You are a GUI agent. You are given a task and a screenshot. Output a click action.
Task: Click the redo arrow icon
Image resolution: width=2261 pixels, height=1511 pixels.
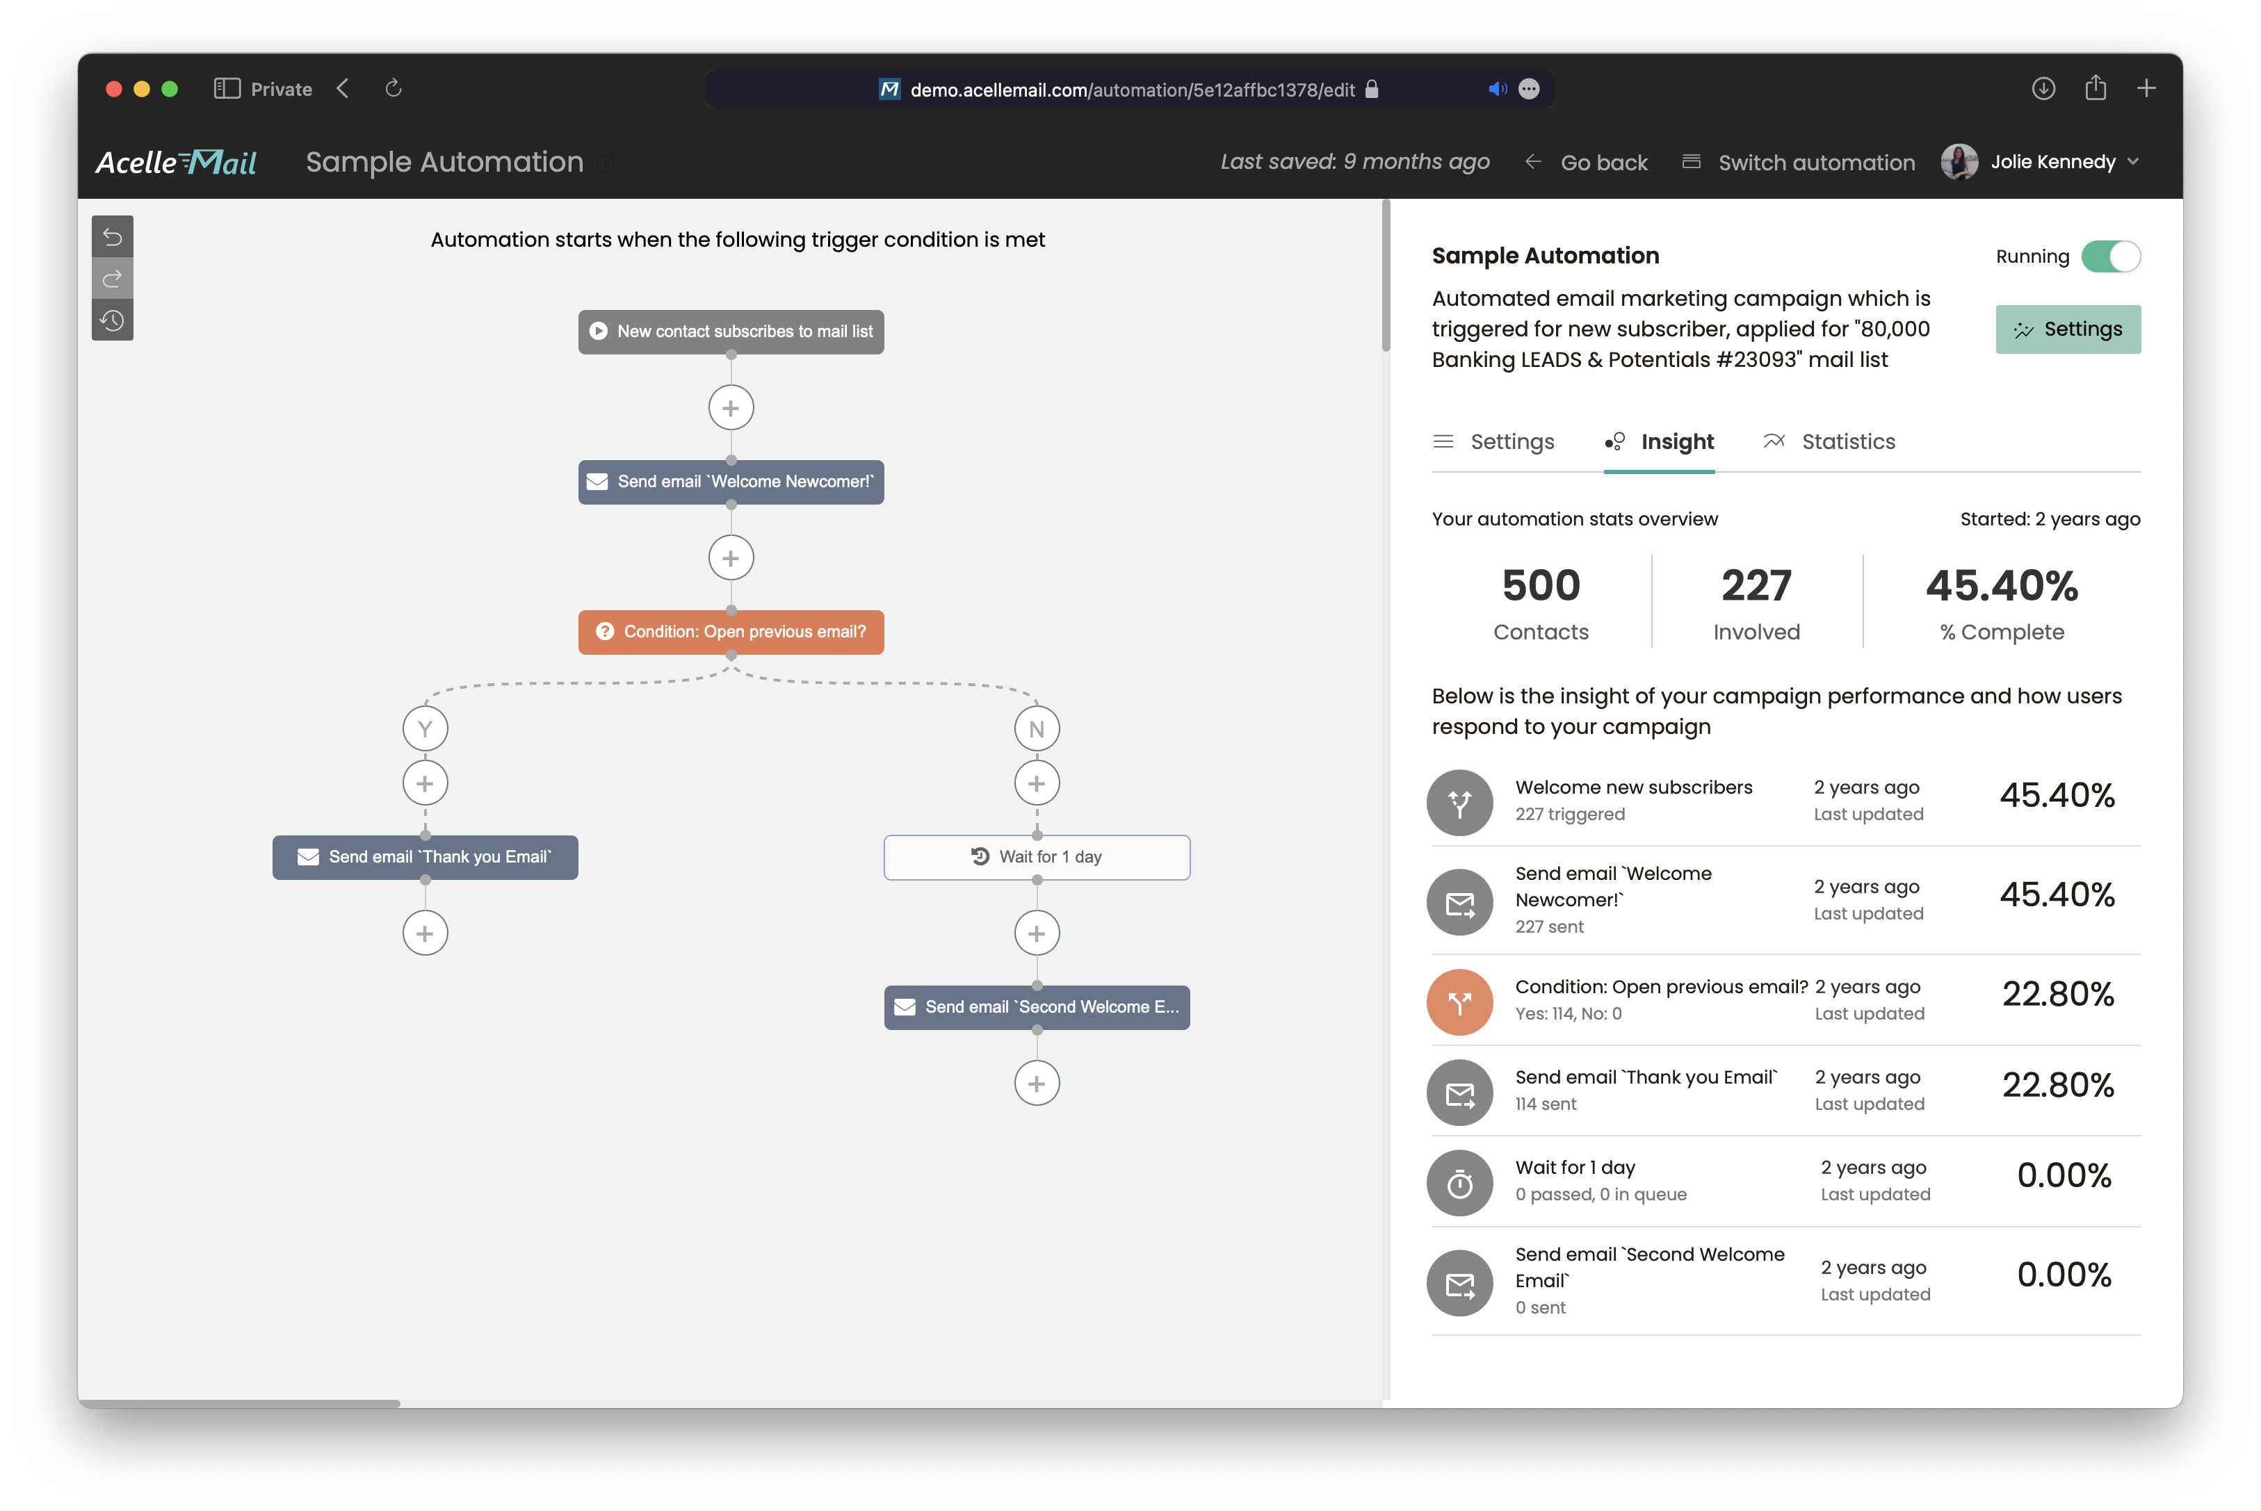click(112, 279)
